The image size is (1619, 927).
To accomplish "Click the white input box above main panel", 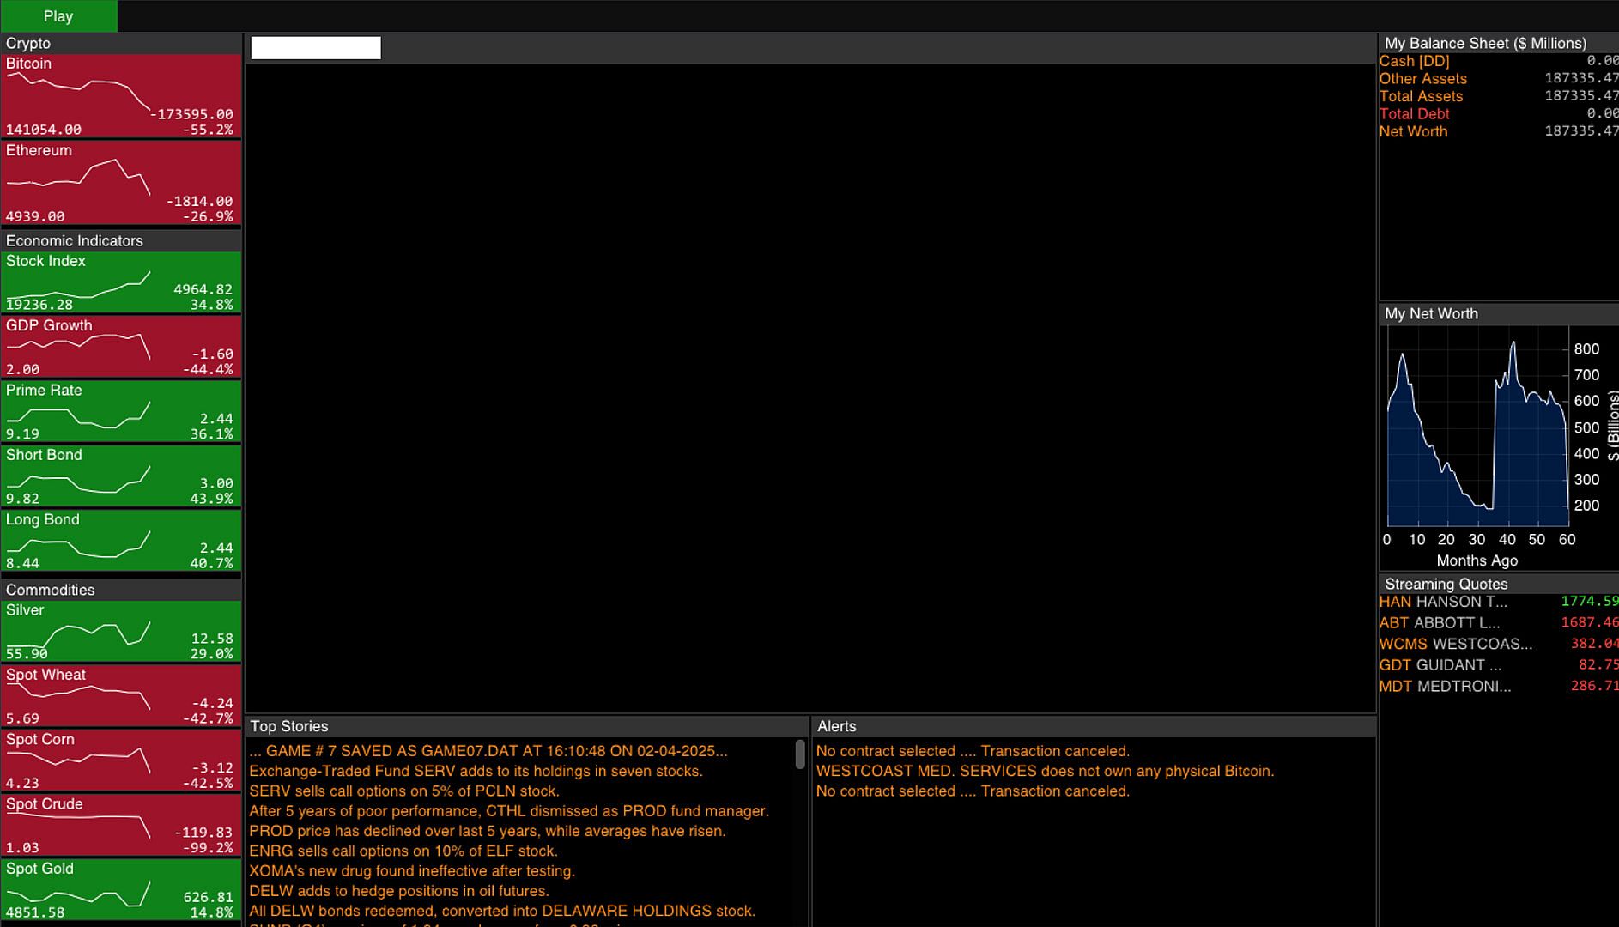I will coord(316,48).
